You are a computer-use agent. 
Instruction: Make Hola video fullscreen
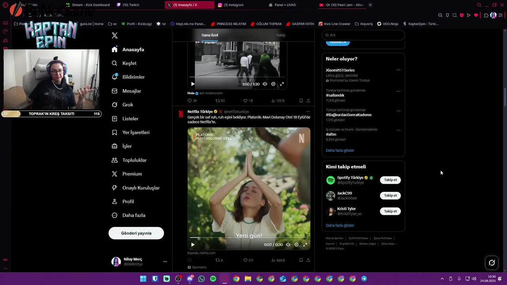pyautogui.click(x=282, y=84)
